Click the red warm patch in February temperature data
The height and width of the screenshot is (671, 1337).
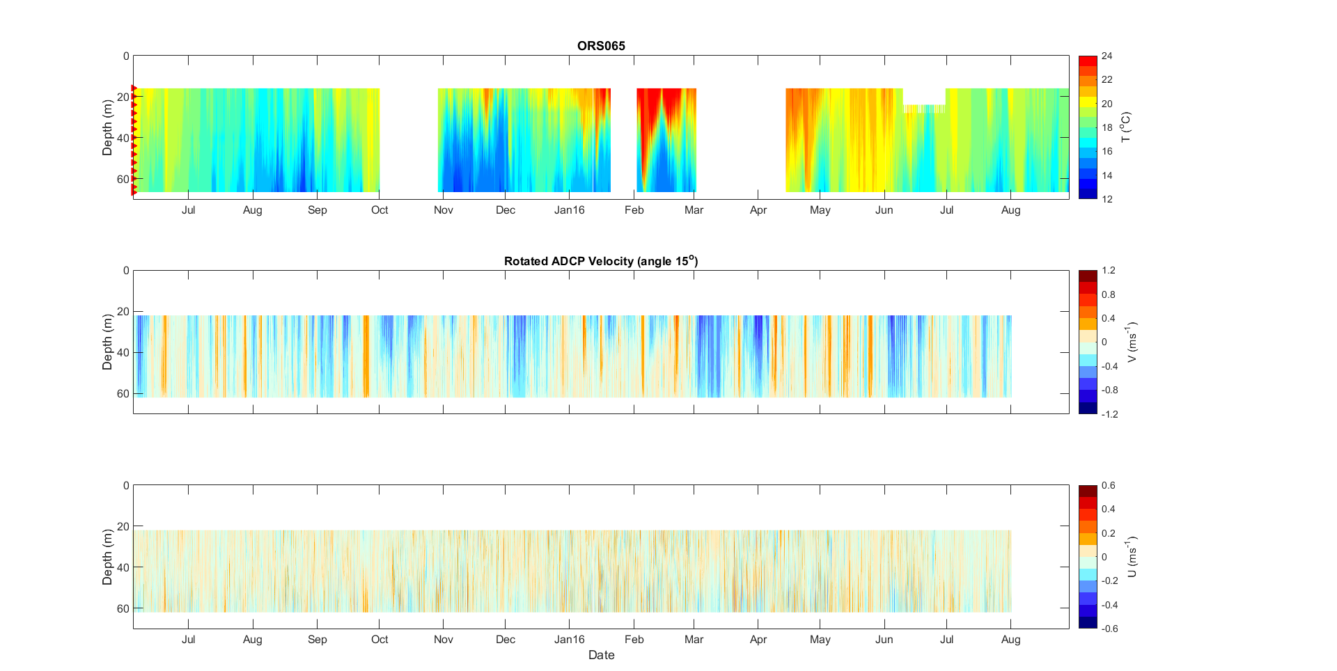[x=649, y=111]
